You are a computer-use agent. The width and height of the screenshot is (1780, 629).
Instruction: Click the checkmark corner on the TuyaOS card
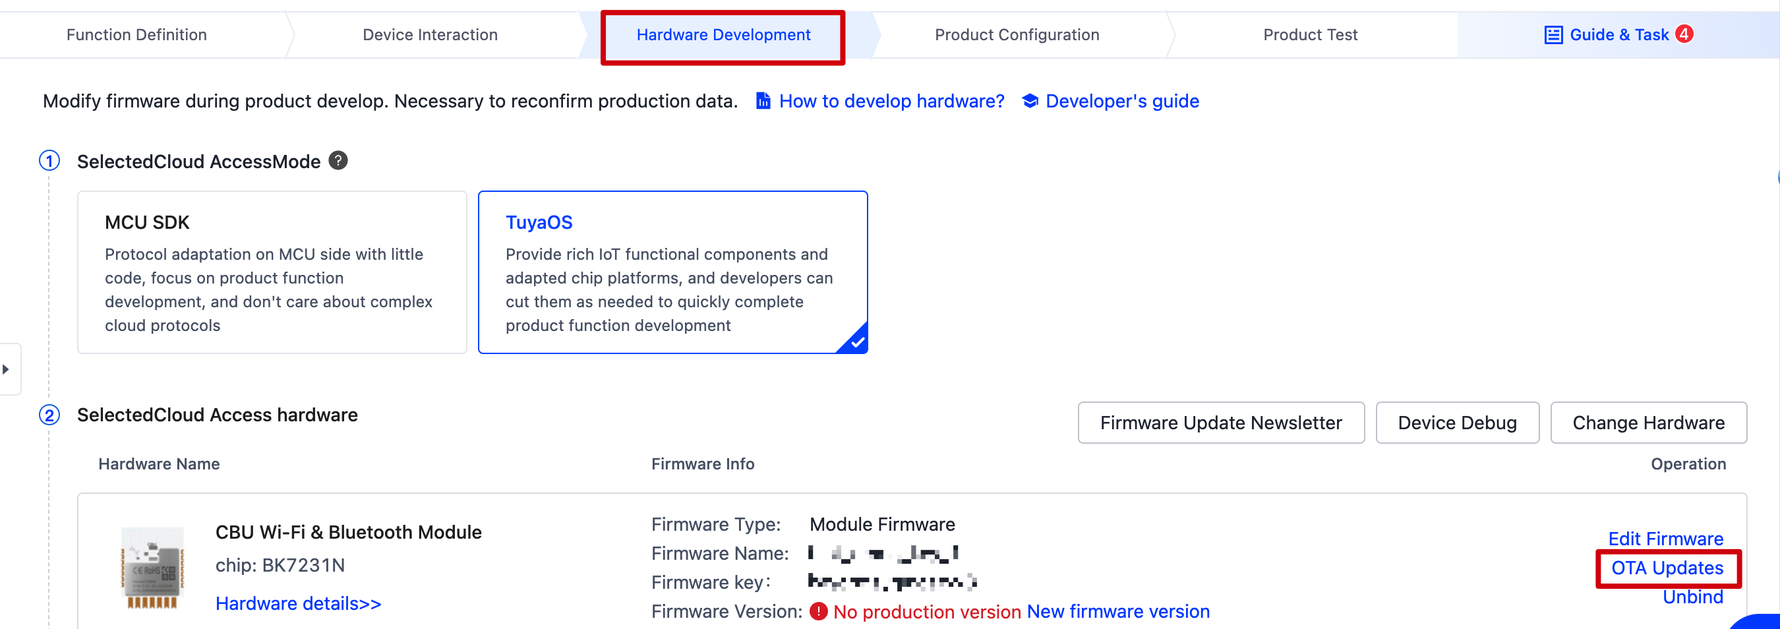[856, 341]
